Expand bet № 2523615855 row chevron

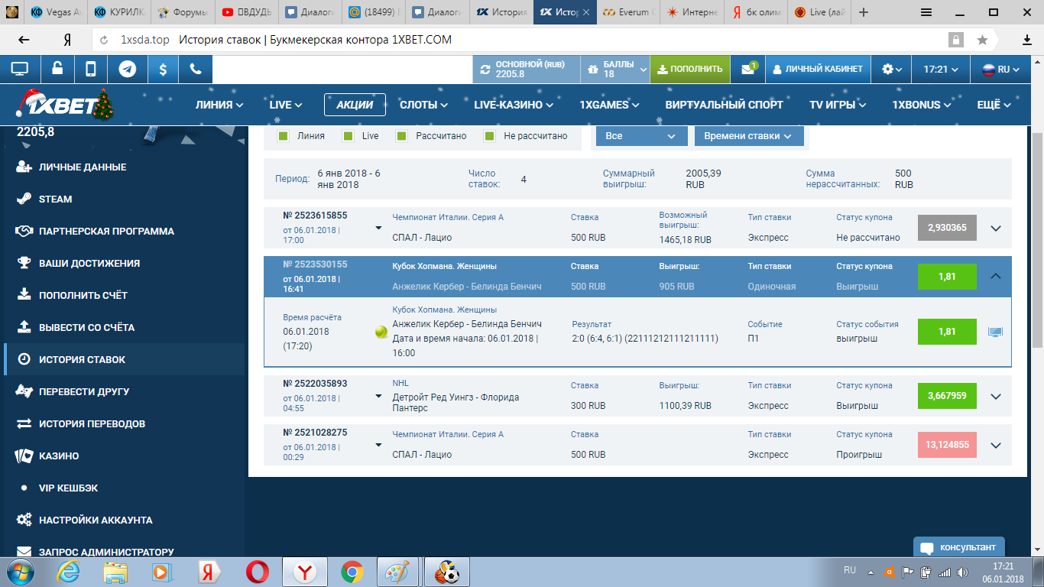[995, 228]
